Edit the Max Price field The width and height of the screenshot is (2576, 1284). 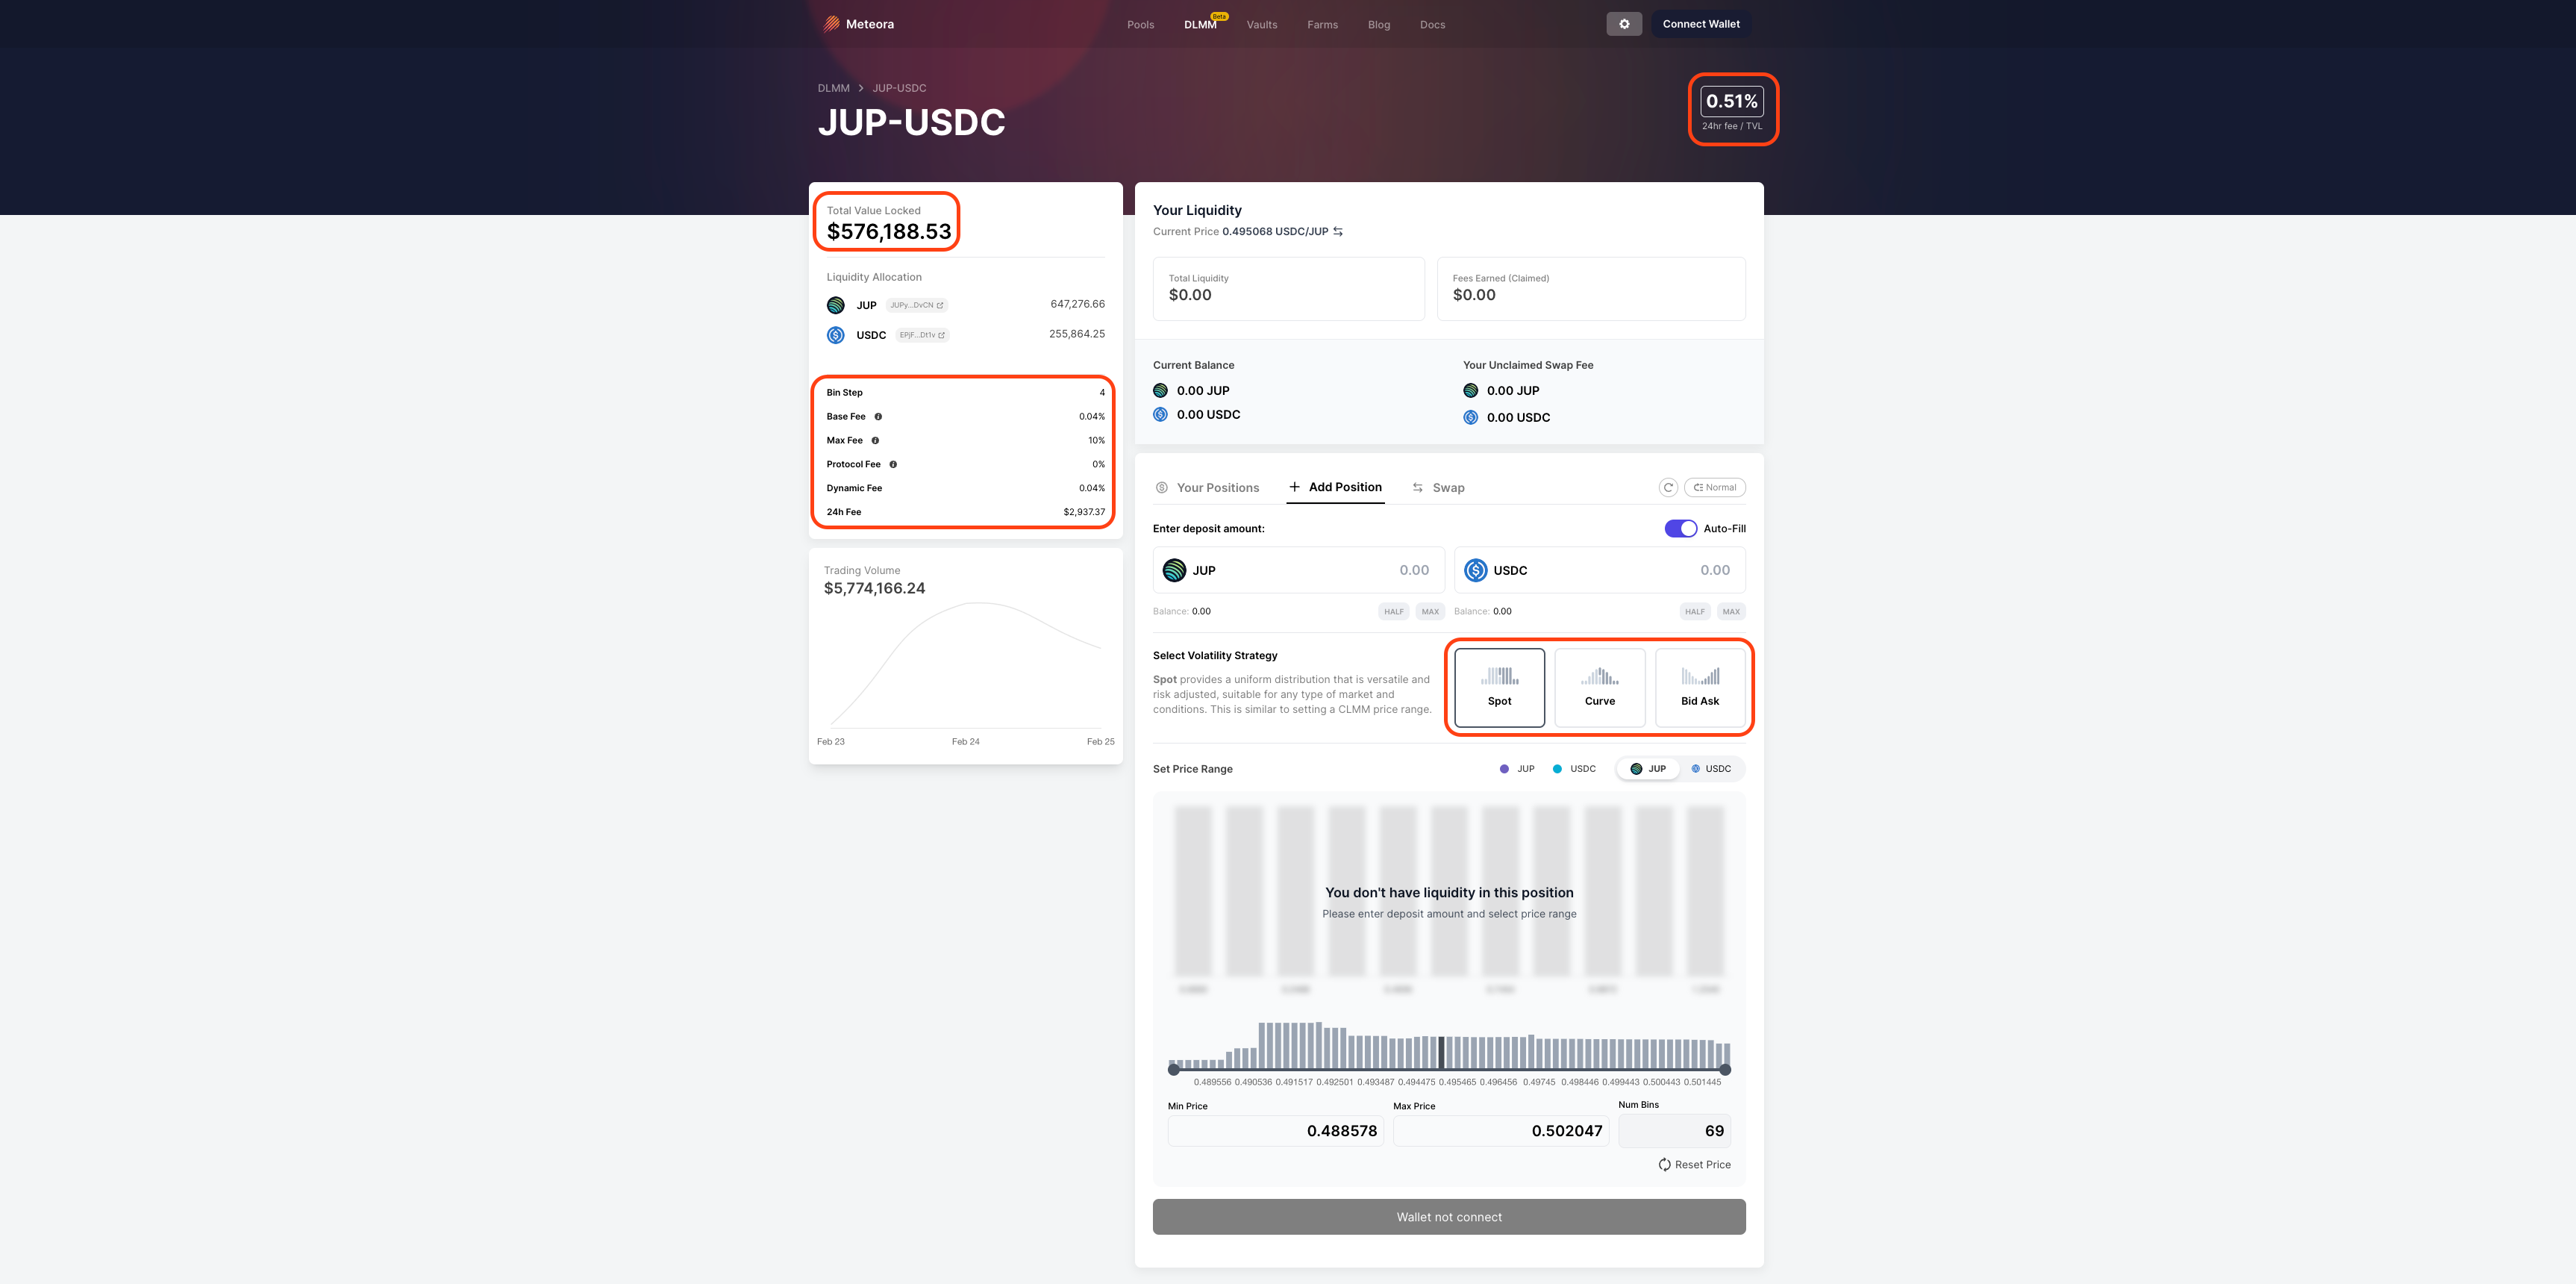1501,1131
